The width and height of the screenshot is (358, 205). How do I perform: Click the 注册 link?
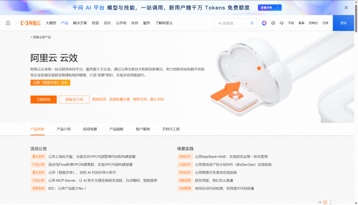coord(325,23)
